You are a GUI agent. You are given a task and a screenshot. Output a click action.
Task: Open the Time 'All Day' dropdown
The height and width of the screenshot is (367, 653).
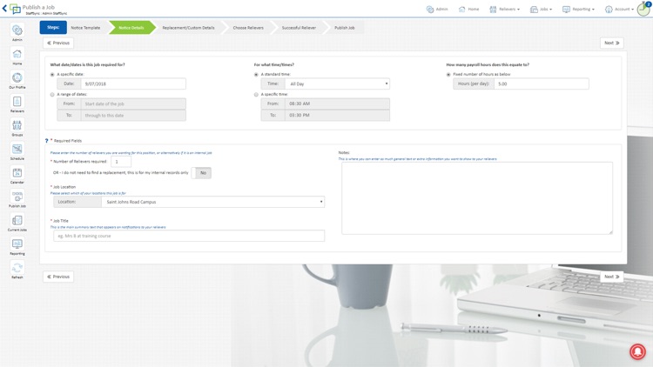pyautogui.click(x=337, y=83)
